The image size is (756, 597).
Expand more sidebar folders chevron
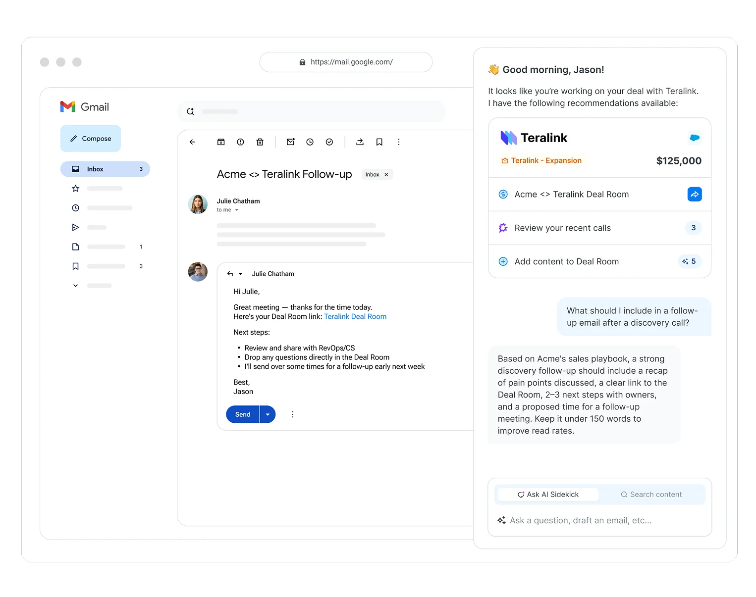(x=75, y=286)
